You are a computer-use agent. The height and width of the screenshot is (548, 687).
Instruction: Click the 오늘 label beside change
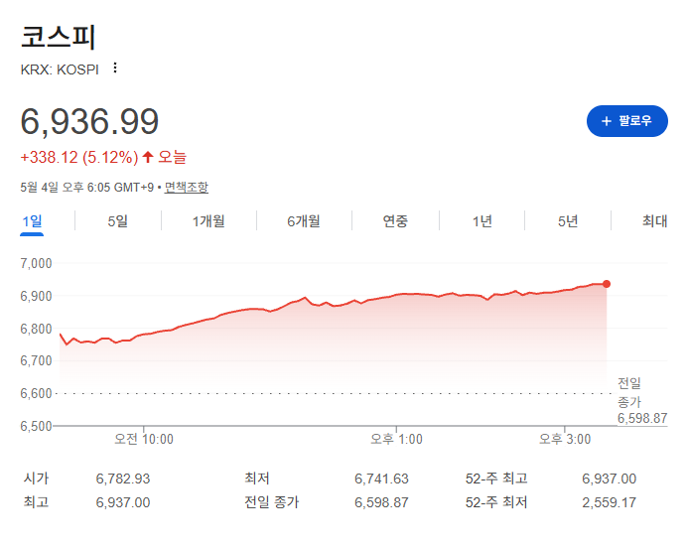(172, 157)
